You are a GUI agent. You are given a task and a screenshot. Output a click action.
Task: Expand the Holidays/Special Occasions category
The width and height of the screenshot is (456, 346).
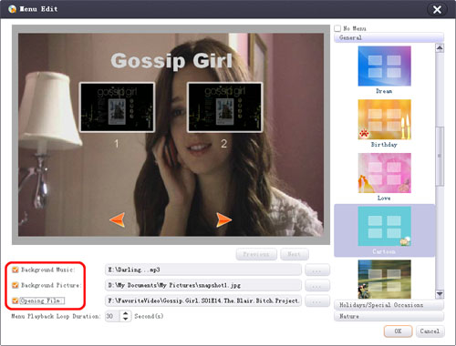tap(389, 305)
